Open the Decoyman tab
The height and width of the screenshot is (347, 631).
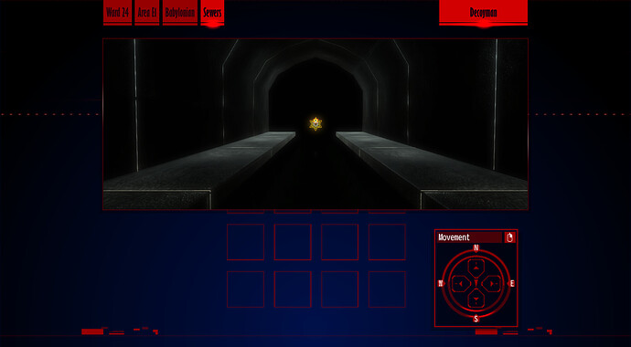[484, 12]
